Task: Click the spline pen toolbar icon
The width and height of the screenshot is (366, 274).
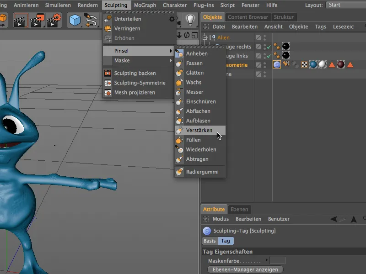Action: pyautogui.click(x=91, y=20)
